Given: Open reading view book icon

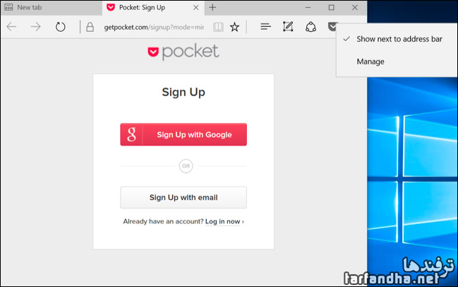Looking at the screenshot, I should 218,27.
